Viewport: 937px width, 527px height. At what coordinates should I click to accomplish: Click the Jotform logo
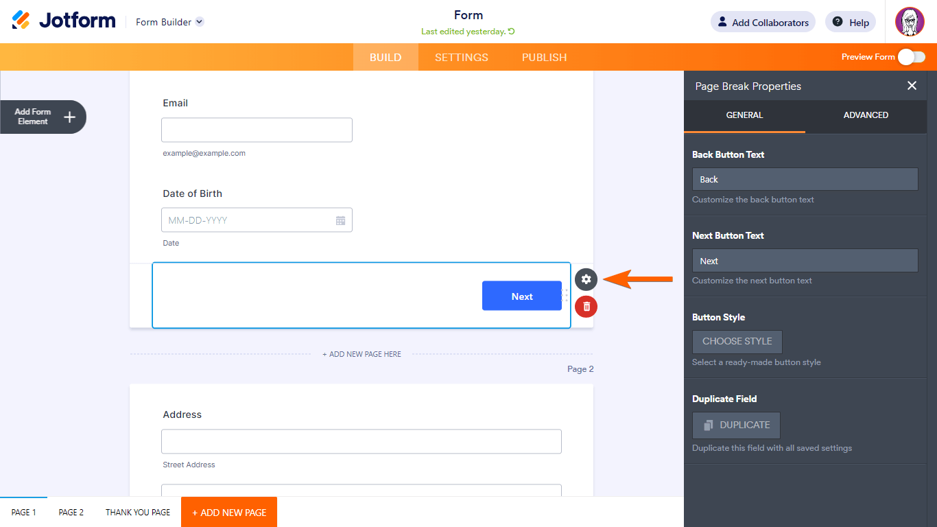64,21
